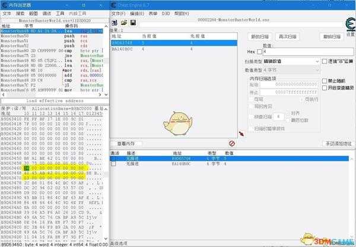Open the 工具 menu in memory viewer
Image resolution: width=356 pixels, height=247 pixels.
pyautogui.click(x=61, y=12)
